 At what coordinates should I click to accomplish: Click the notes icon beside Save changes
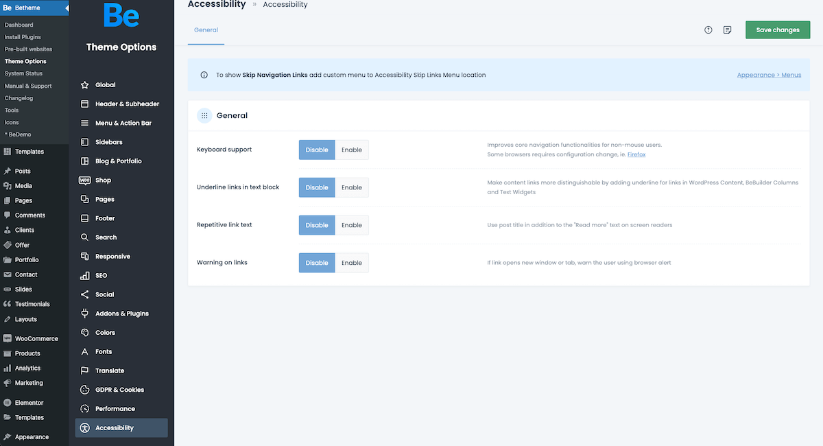(728, 30)
